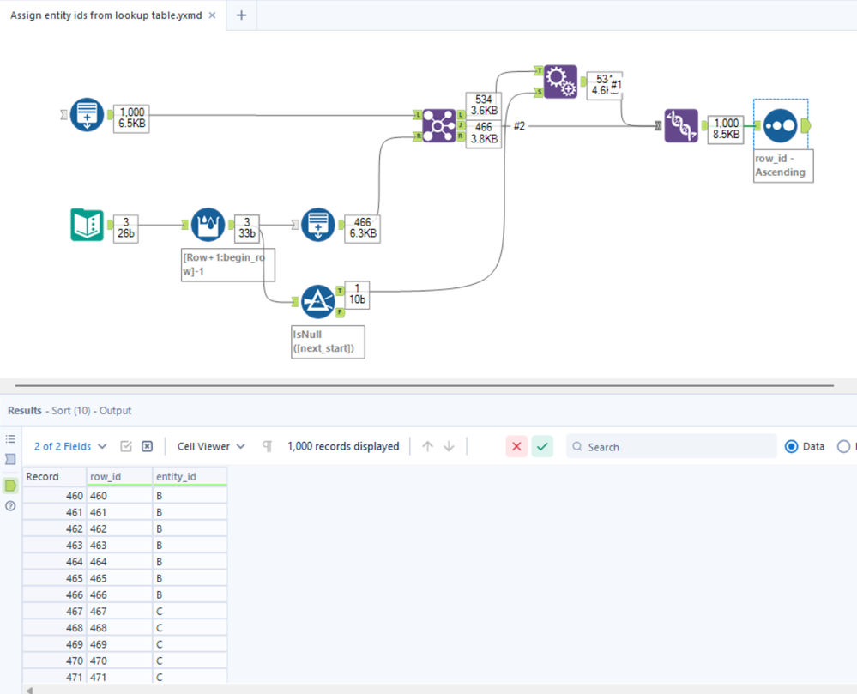Screen dimensions: 857x694
Task: Select the Text Input tool
Action: tap(87, 225)
